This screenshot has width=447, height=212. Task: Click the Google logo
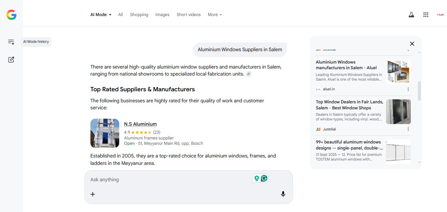click(x=11, y=15)
